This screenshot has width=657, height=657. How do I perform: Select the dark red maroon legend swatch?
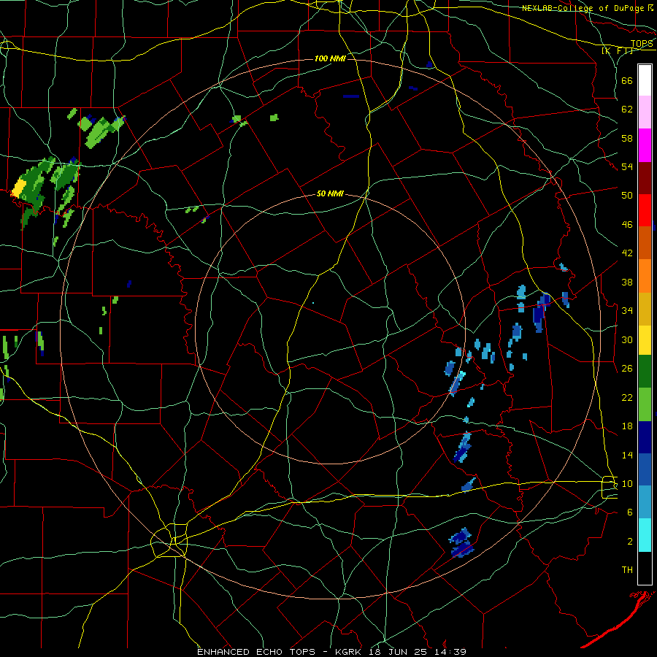(645, 177)
